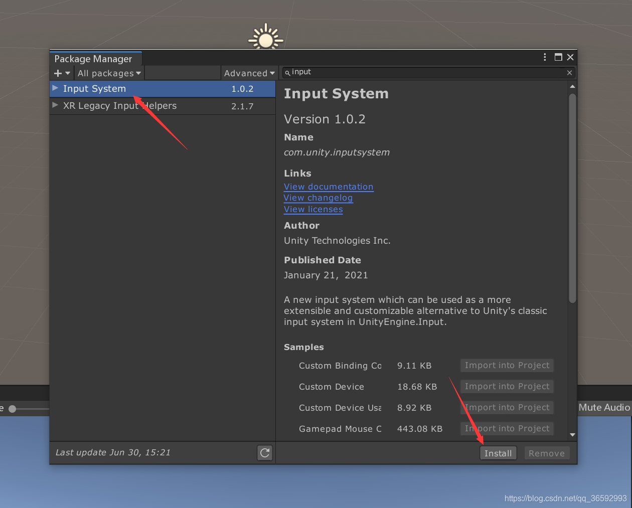
Task: Click the 18.68 KB sample size
Action: [417, 387]
